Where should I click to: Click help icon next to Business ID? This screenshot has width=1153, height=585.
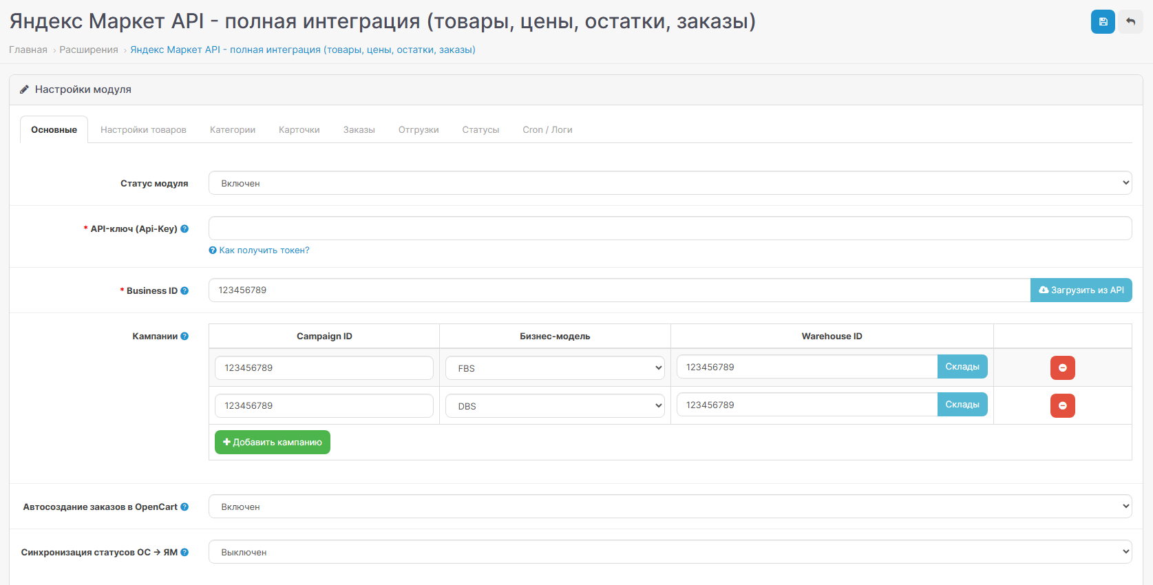(184, 291)
